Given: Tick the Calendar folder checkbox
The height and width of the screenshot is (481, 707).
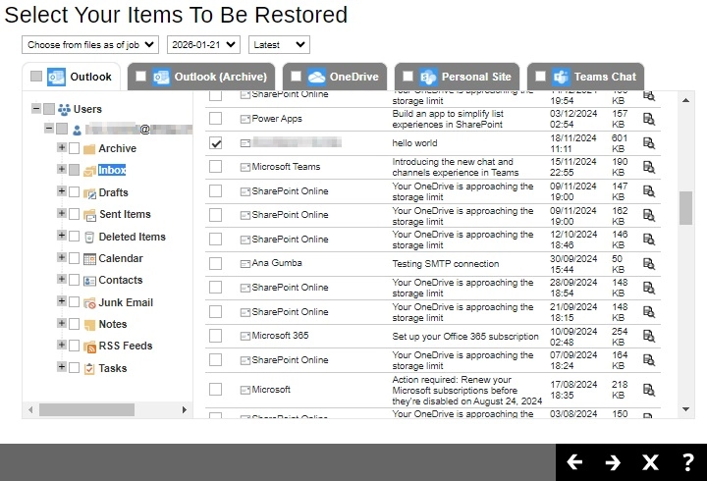Looking at the screenshot, I should [74, 258].
